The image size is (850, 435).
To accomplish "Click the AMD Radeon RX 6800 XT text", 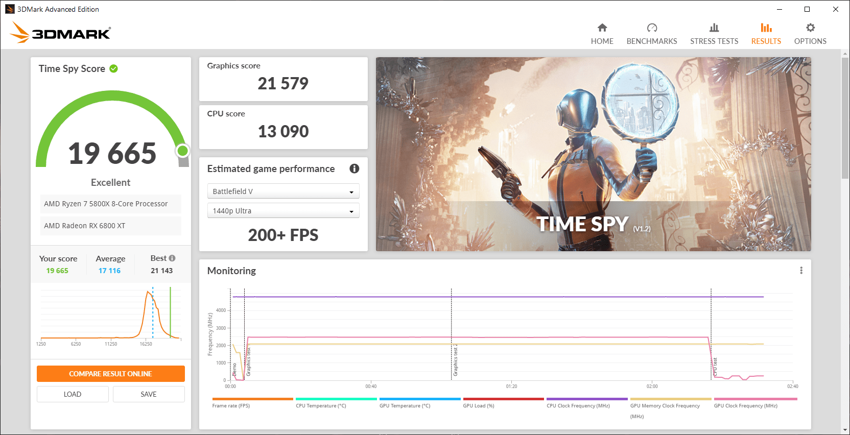I will tap(84, 226).
